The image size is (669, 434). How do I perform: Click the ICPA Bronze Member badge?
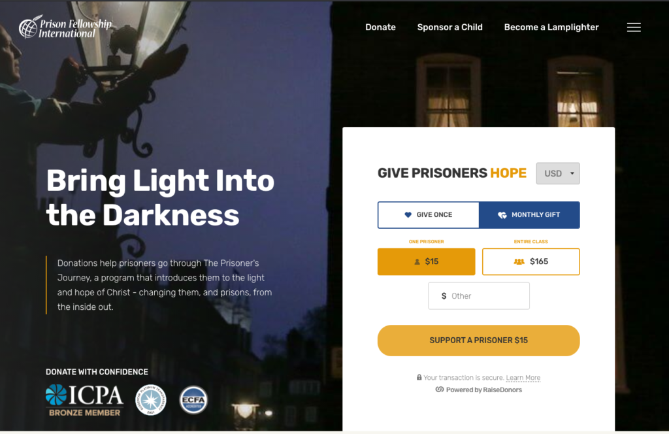pyautogui.click(x=84, y=400)
